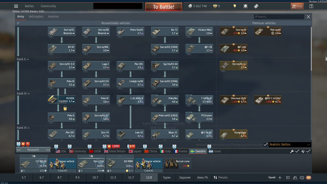Select the Ikv 72 vehicle card
Screen dimensions: 327x184
pyautogui.click(x=165, y=32)
